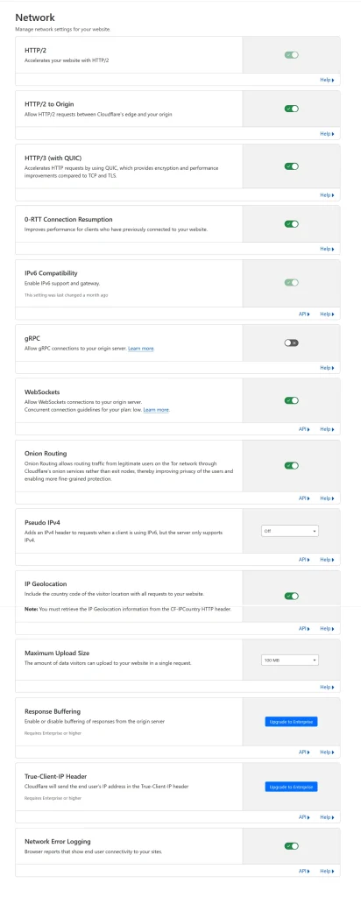Expand API under WebSockets section
Image resolution: width=361 pixels, height=897 pixels.
(x=304, y=429)
